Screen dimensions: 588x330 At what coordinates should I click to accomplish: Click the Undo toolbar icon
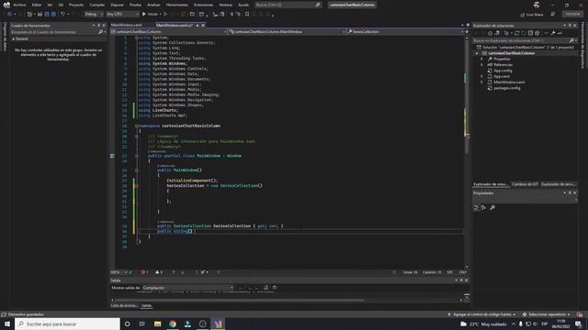point(63,15)
